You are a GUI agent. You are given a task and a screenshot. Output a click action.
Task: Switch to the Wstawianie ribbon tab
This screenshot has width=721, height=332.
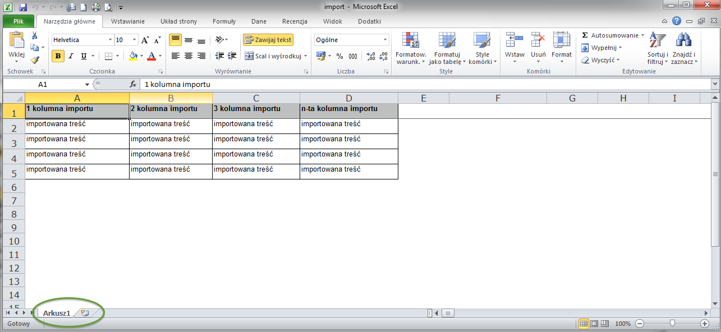point(128,21)
